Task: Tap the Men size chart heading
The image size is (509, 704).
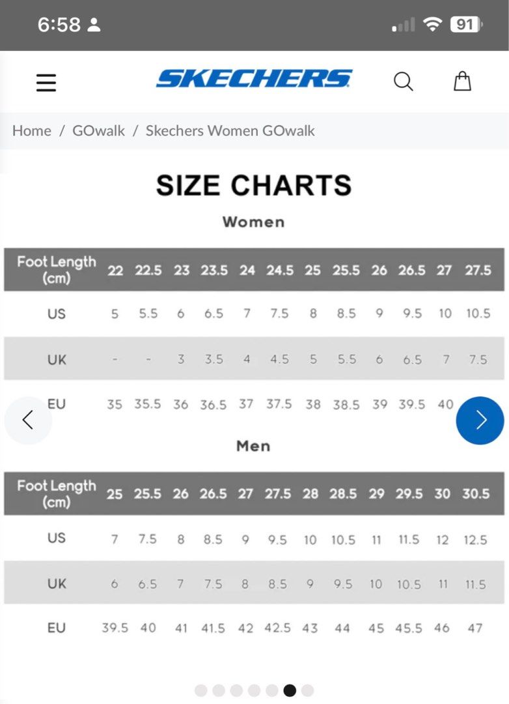Action: (x=253, y=446)
